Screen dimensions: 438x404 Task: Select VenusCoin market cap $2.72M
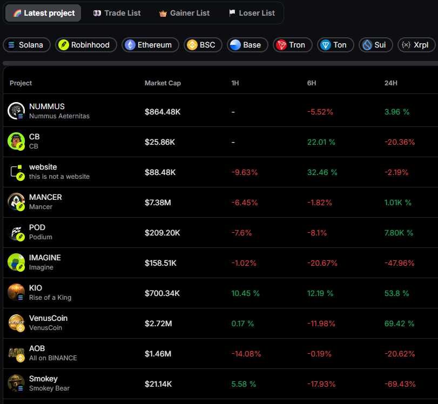[158, 324]
